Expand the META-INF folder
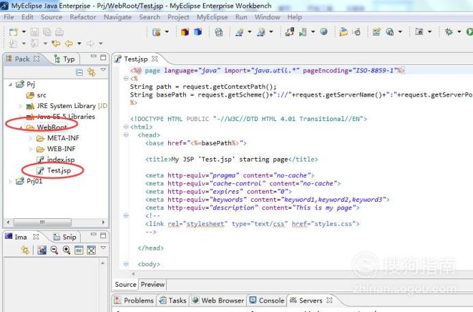473x312 pixels. tap(31, 138)
